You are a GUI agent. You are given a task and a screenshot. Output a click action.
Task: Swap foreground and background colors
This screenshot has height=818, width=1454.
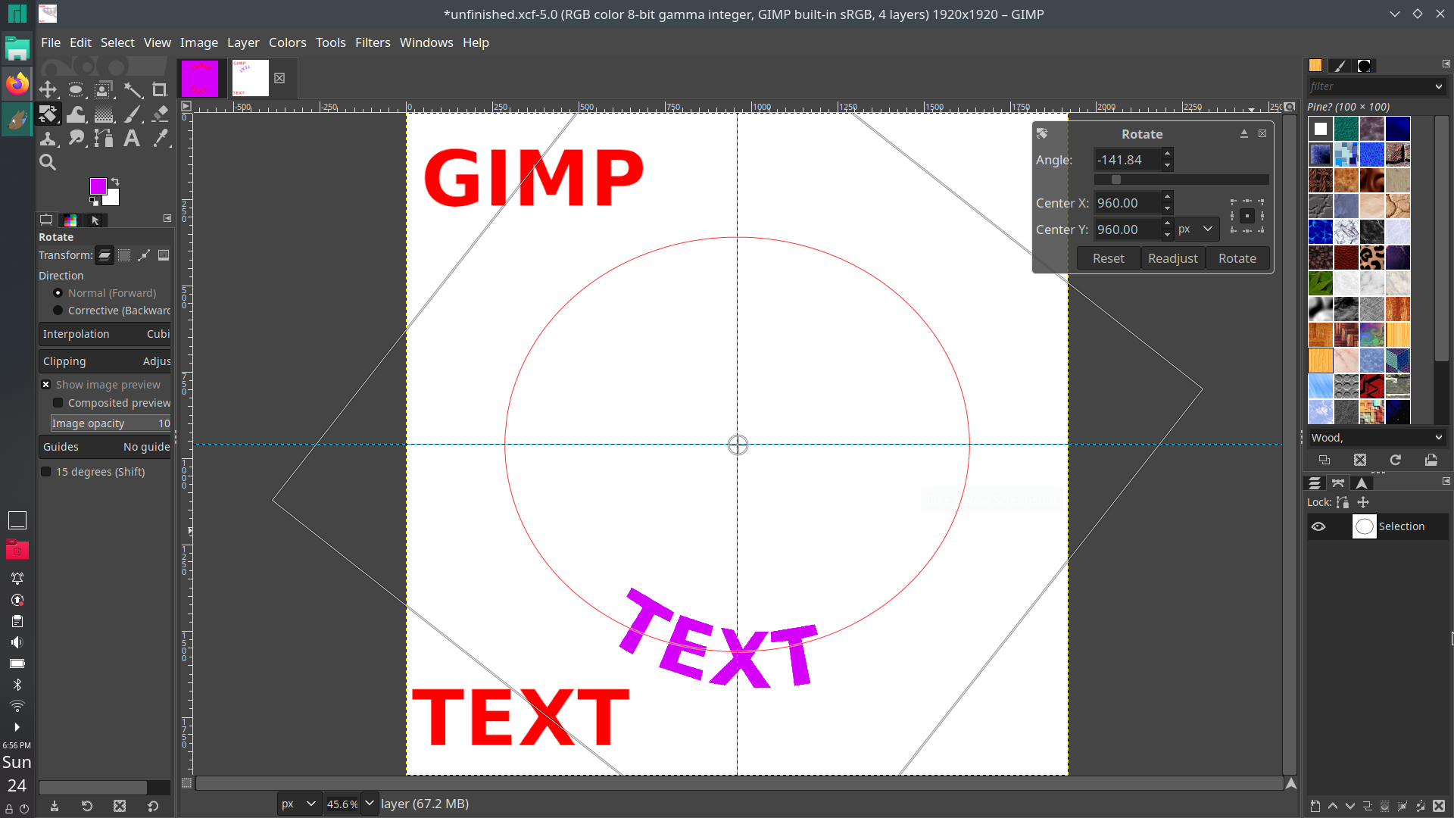click(x=115, y=182)
